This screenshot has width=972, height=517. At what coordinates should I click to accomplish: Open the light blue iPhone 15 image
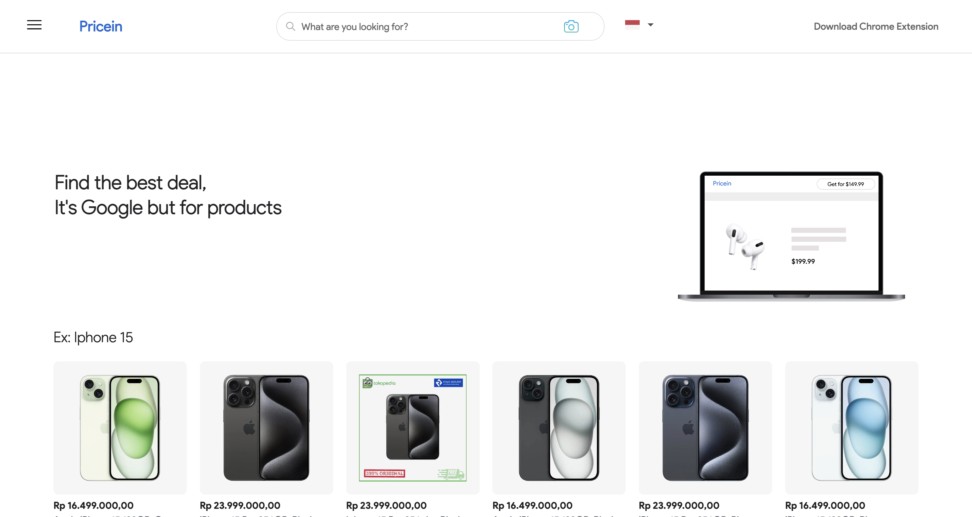852,428
